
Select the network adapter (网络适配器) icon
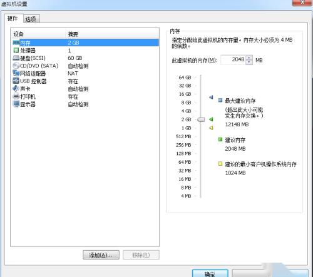click(16, 73)
